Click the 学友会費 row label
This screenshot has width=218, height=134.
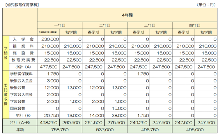point(17,101)
